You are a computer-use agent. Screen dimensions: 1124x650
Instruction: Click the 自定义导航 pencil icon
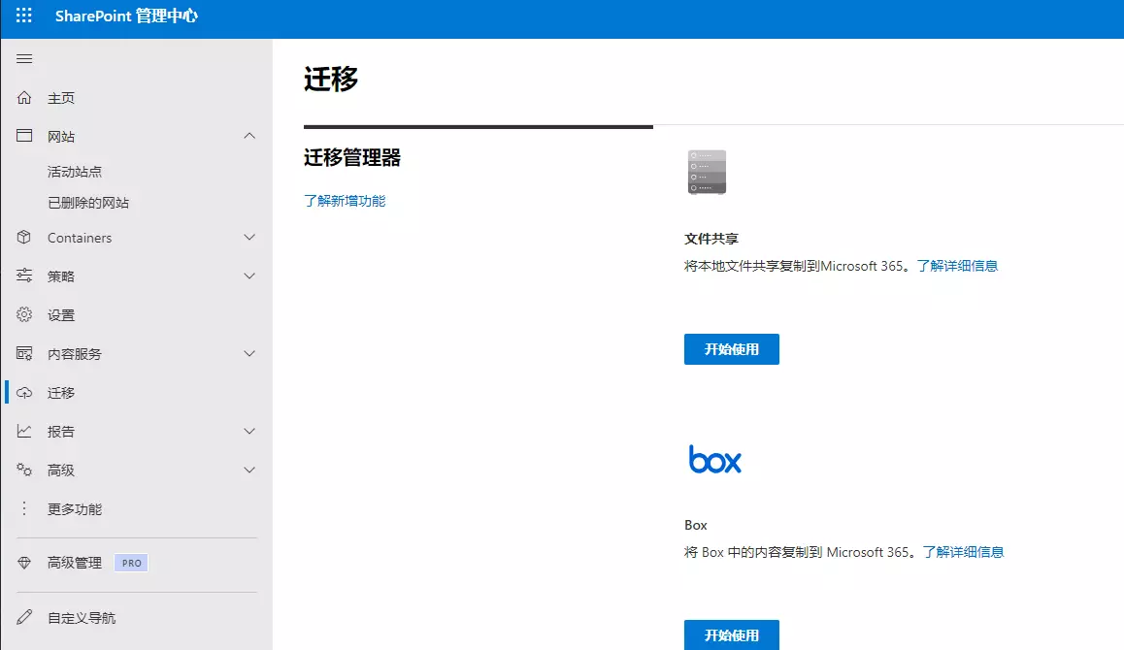(24, 617)
